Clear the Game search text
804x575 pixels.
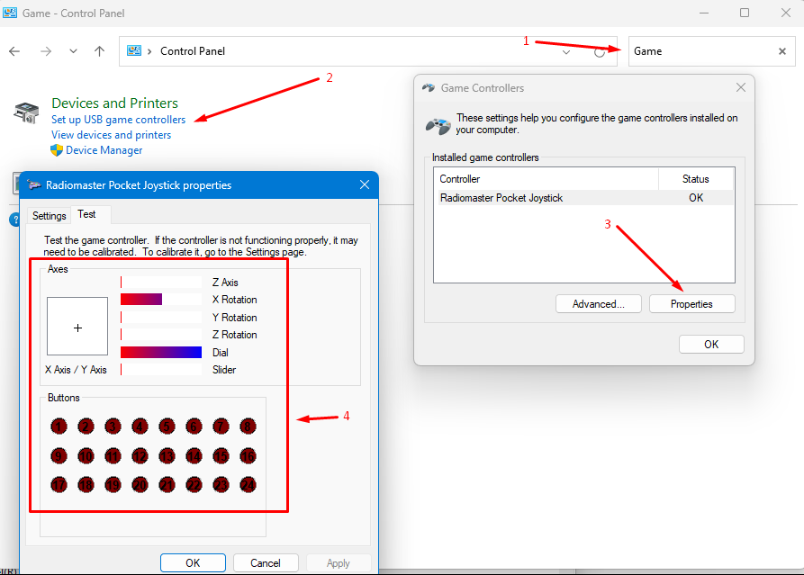click(x=782, y=51)
